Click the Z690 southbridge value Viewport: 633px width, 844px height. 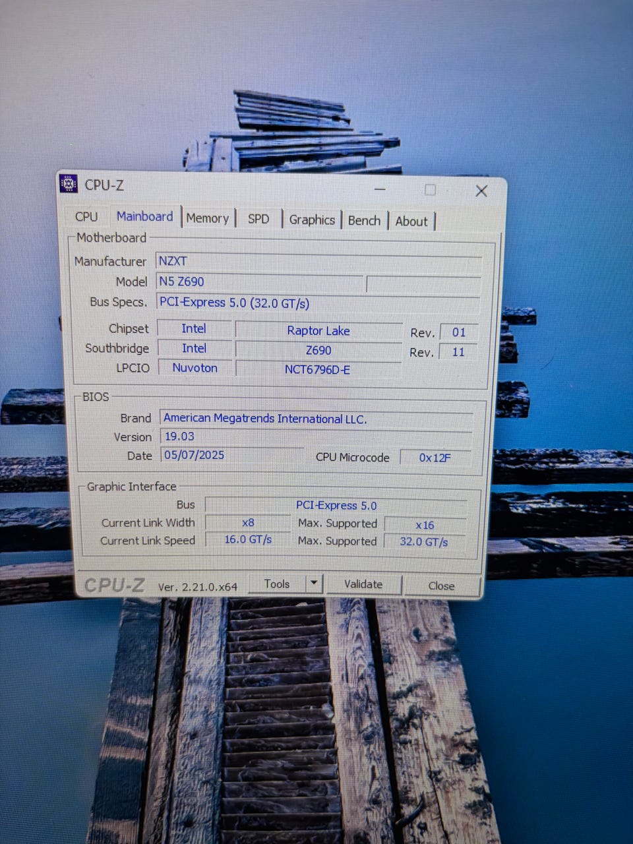318,350
